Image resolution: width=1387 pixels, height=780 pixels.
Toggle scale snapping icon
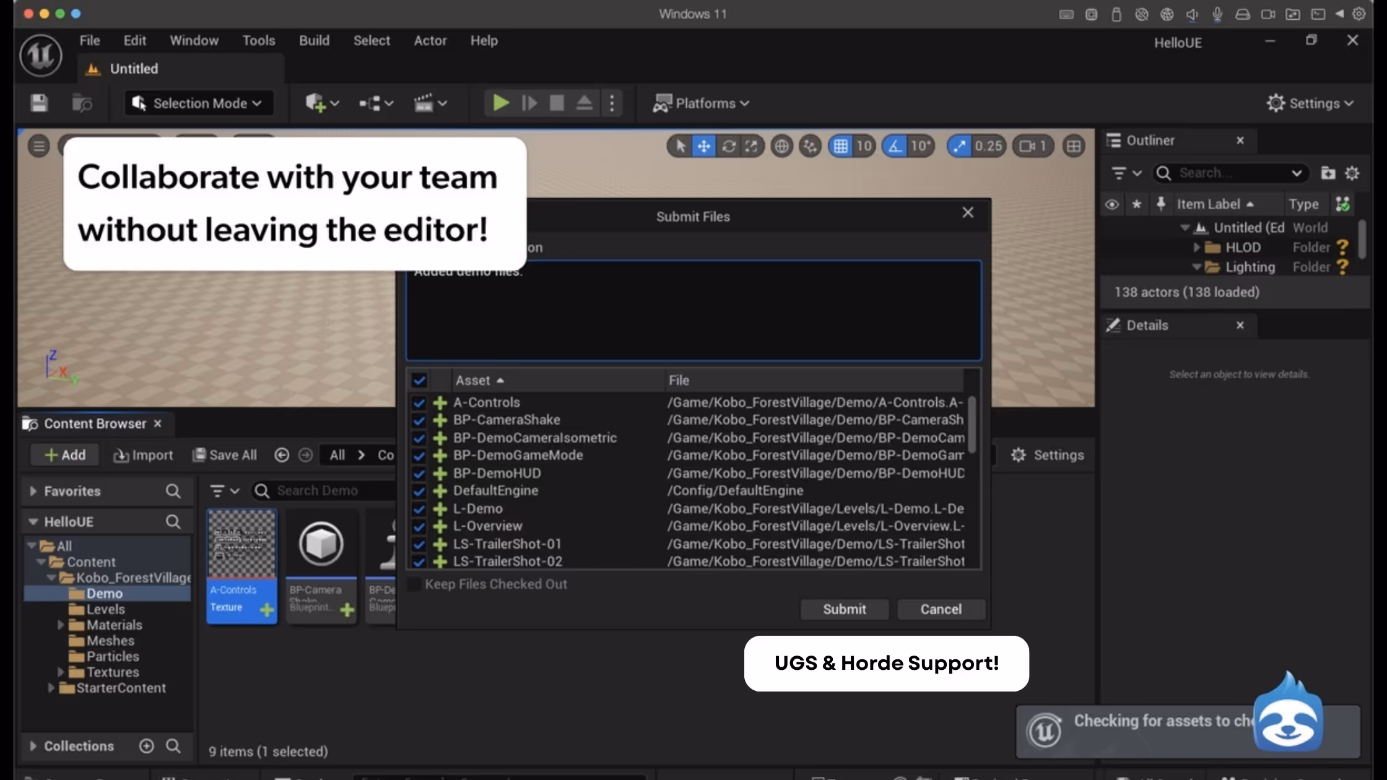(x=959, y=146)
